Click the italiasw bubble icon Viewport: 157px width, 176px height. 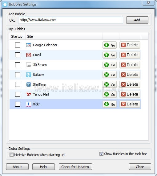(x=29, y=75)
